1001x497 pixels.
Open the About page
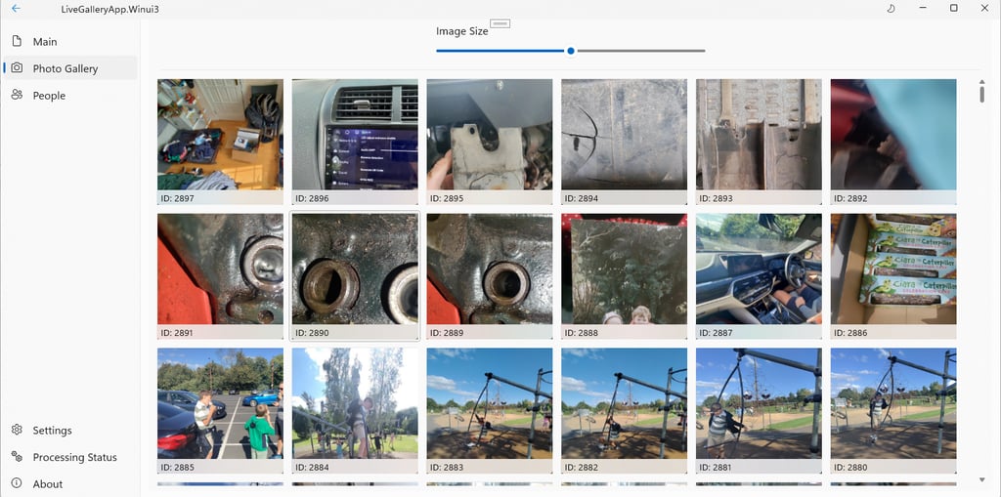(x=70, y=483)
